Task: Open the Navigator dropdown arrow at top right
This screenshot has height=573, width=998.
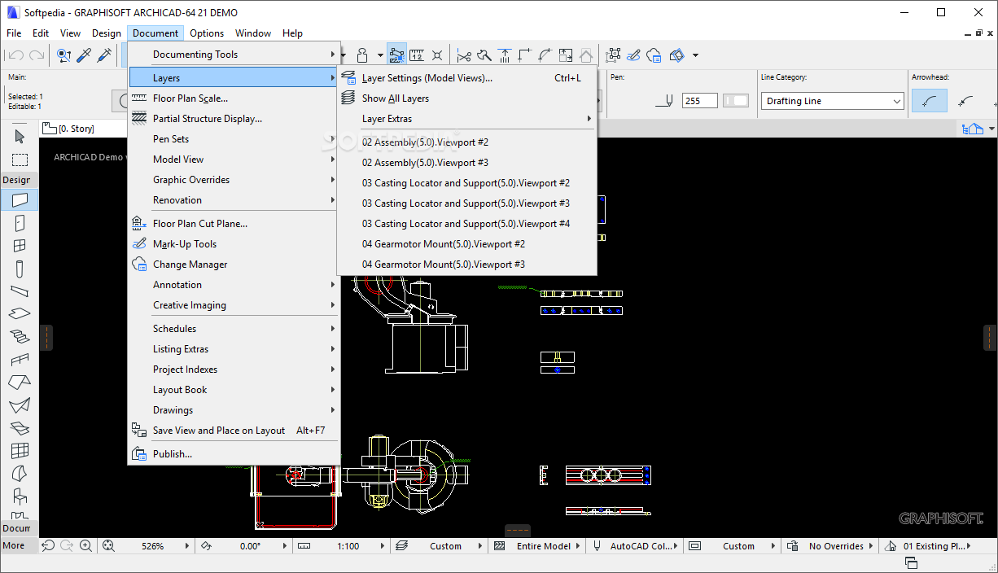Action: [x=991, y=129]
